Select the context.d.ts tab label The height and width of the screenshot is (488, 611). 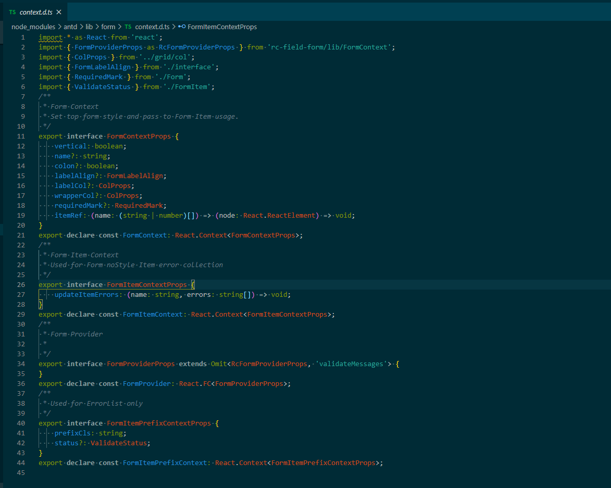[x=36, y=12]
